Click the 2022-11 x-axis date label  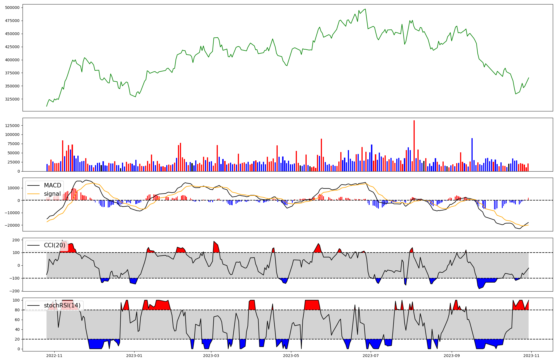tap(54, 356)
